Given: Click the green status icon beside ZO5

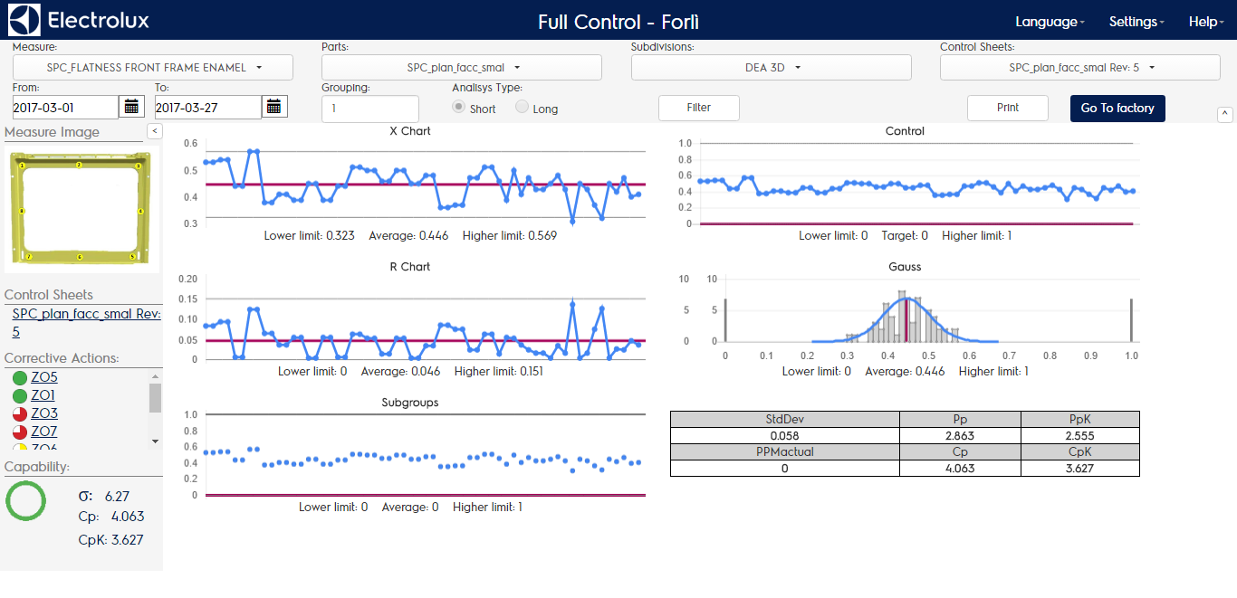Looking at the screenshot, I should click(x=20, y=378).
